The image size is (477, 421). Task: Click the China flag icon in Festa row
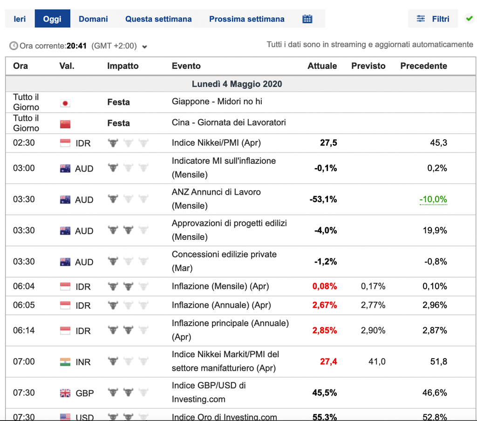pyautogui.click(x=65, y=124)
